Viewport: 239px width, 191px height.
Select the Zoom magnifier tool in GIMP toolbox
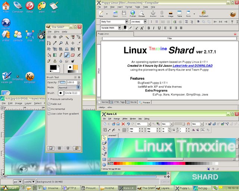[61, 43]
